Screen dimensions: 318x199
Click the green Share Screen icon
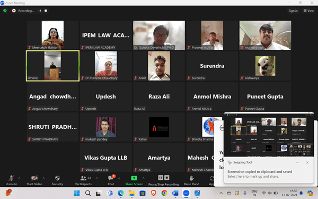click(x=134, y=178)
